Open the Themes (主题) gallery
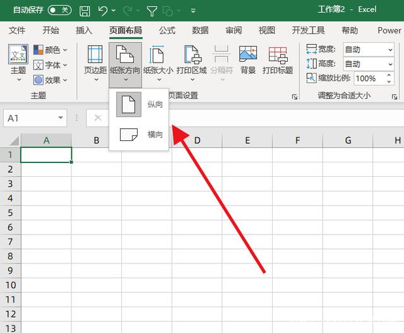Viewport: 404px width, 333px height. point(18,62)
